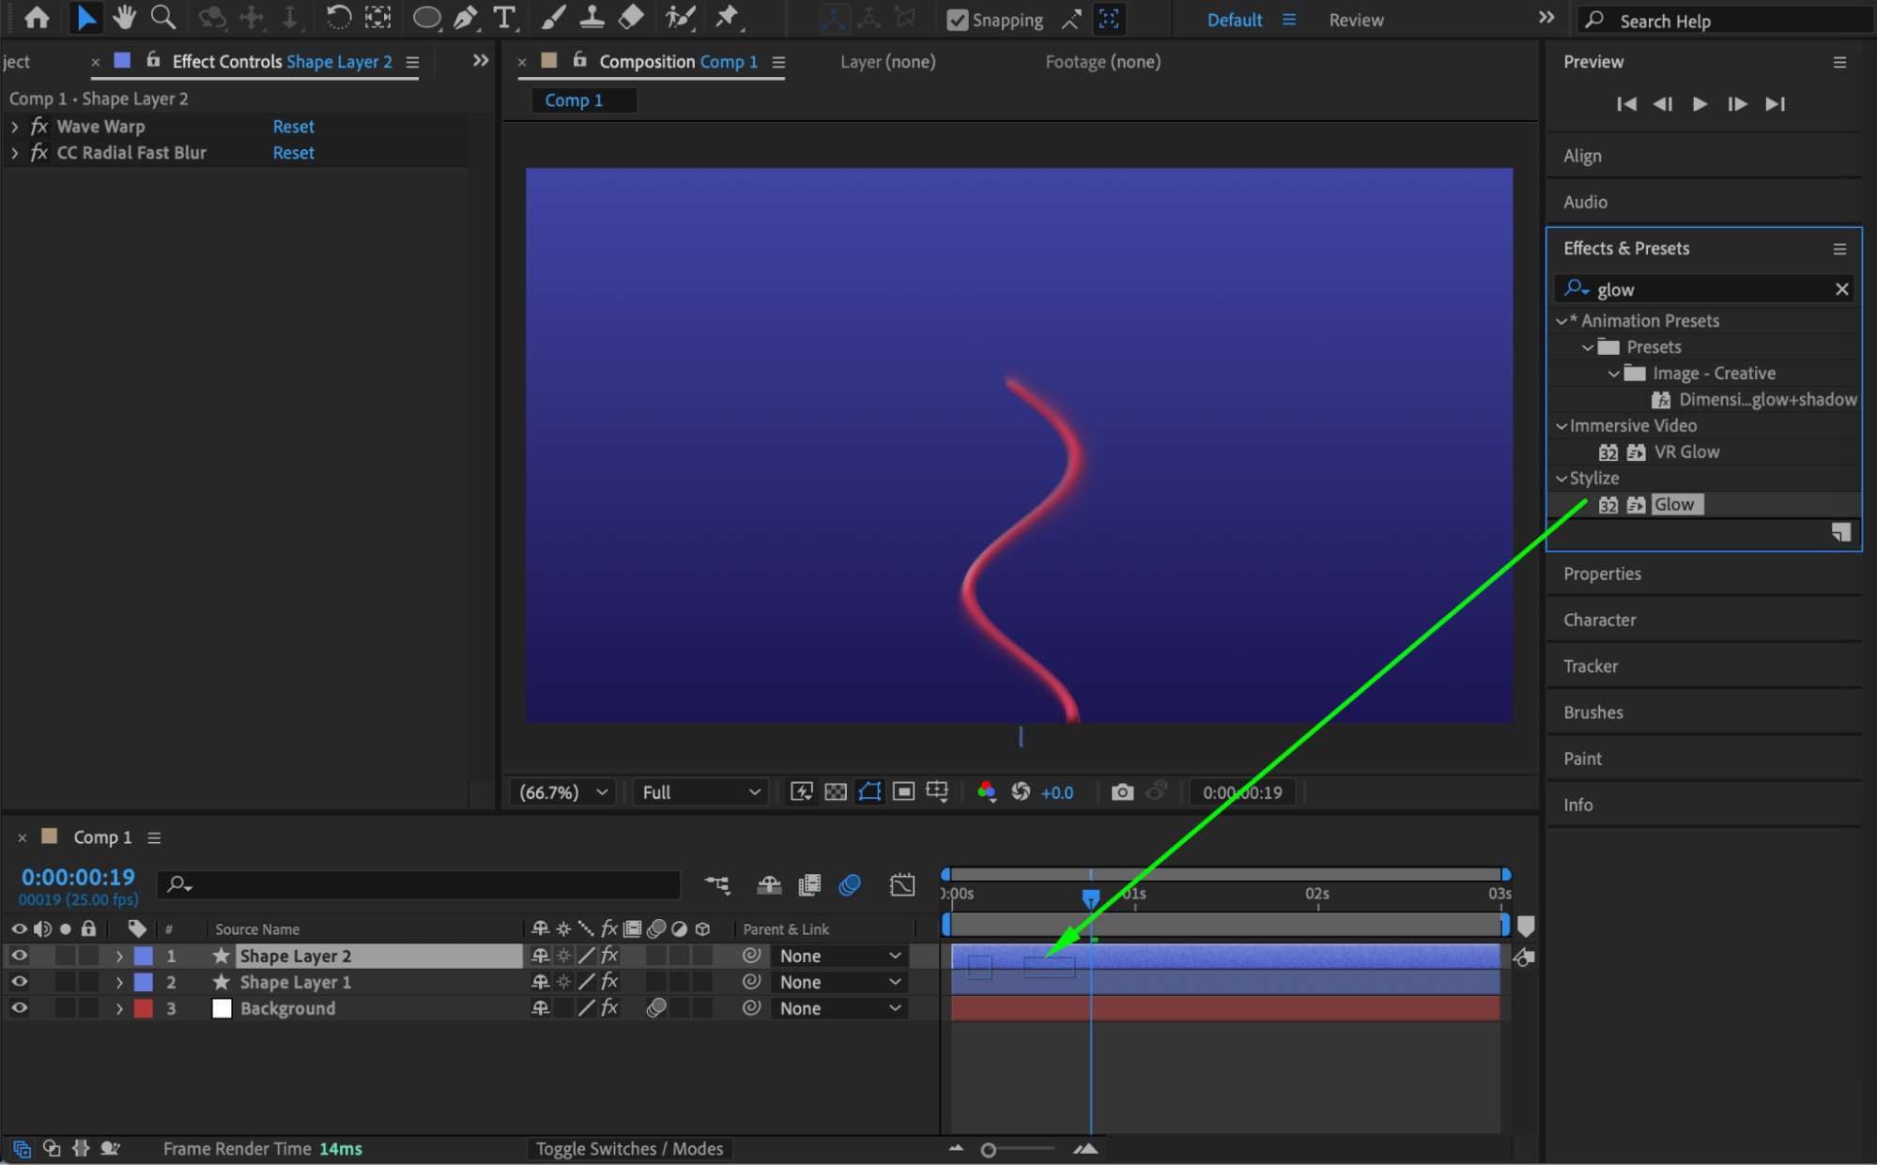This screenshot has height=1165, width=1877.
Task: Open the show channel color icon
Action: (x=986, y=792)
